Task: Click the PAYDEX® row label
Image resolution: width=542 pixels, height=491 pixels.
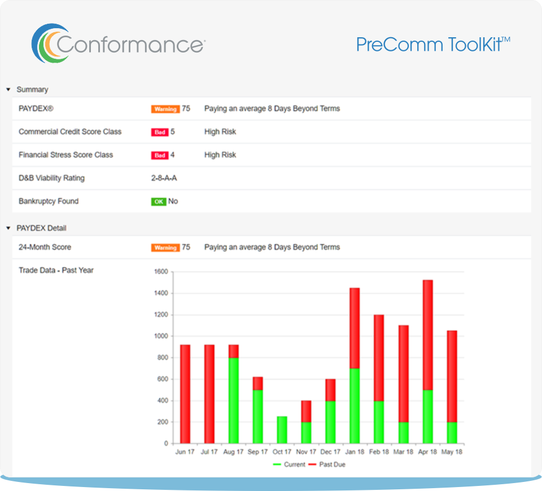Action: [x=36, y=108]
